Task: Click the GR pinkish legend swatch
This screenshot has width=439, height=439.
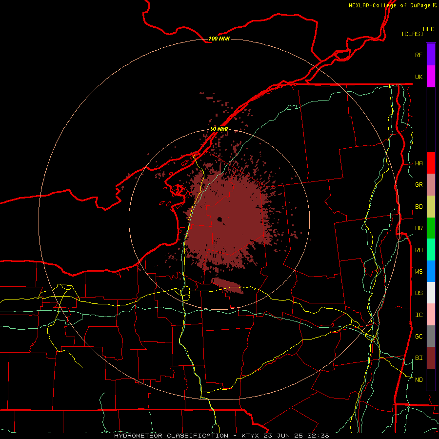Action: point(431,185)
